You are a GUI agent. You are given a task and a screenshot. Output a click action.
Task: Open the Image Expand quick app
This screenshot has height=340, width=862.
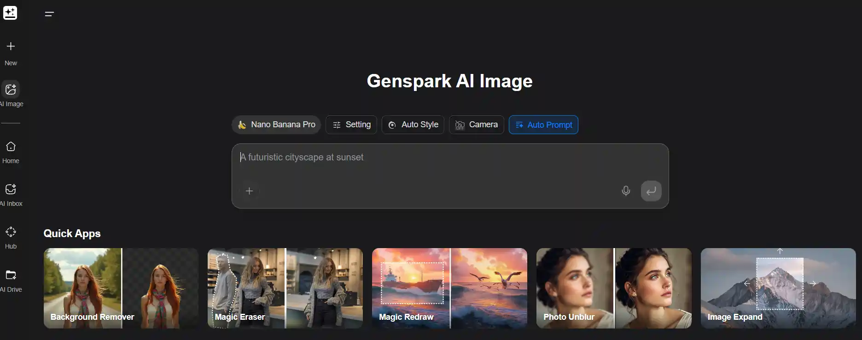[x=778, y=288]
